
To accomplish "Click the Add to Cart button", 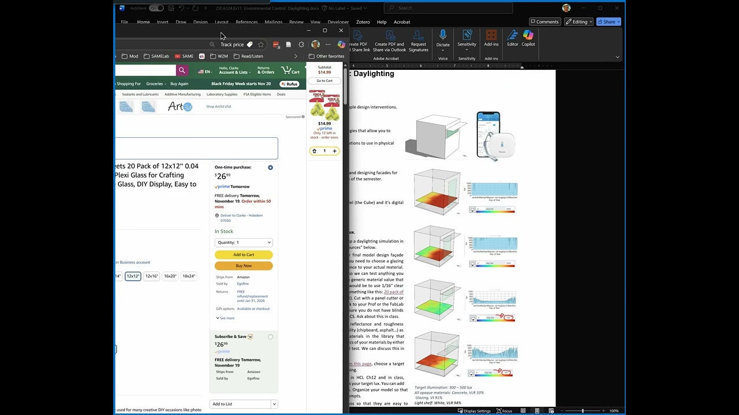I will click(244, 255).
